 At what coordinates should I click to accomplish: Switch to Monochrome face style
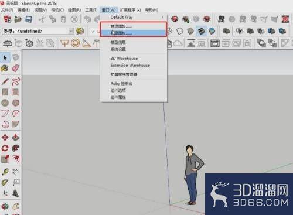point(212,31)
